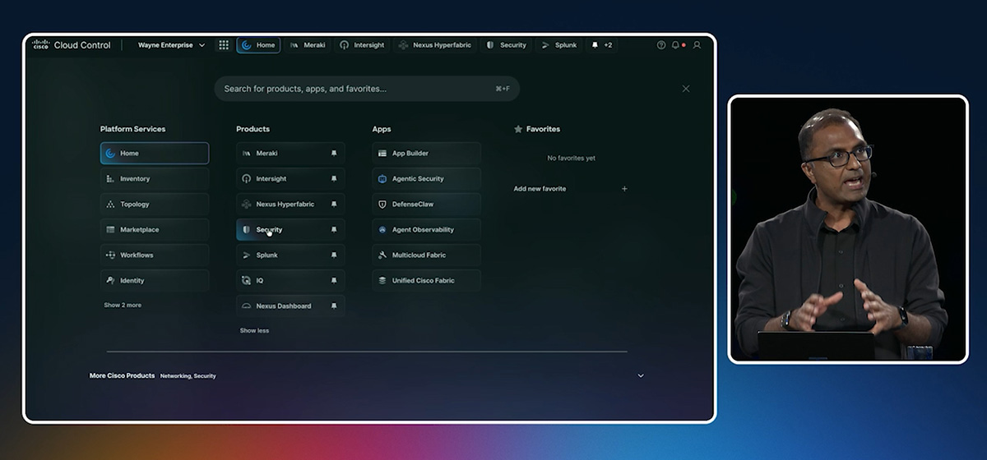
Task: Launch DefenseClaw app
Action: pyautogui.click(x=426, y=205)
